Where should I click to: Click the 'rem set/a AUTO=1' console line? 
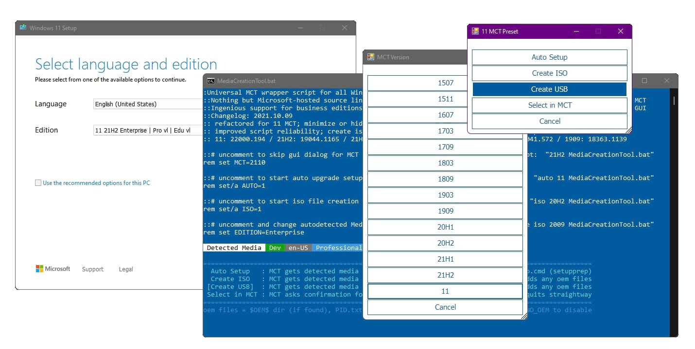[234, 186]
